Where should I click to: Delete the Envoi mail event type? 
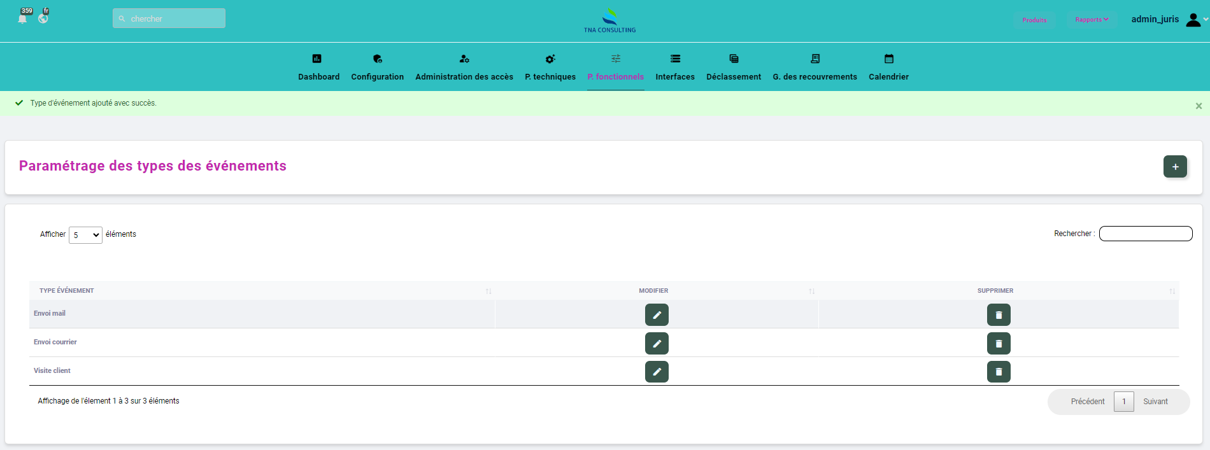tap(999, 315)
